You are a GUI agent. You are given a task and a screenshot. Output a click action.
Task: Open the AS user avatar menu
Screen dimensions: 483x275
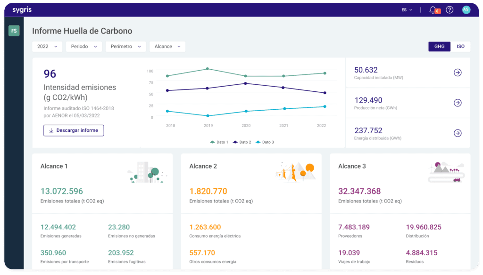click(466, 10)
